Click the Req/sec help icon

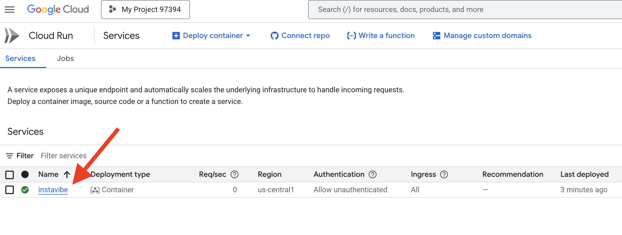[235, 174]
